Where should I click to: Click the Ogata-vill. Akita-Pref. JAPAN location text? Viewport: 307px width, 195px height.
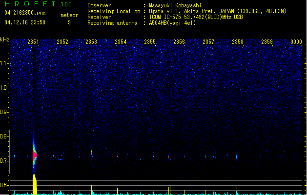tap(218, 11)
